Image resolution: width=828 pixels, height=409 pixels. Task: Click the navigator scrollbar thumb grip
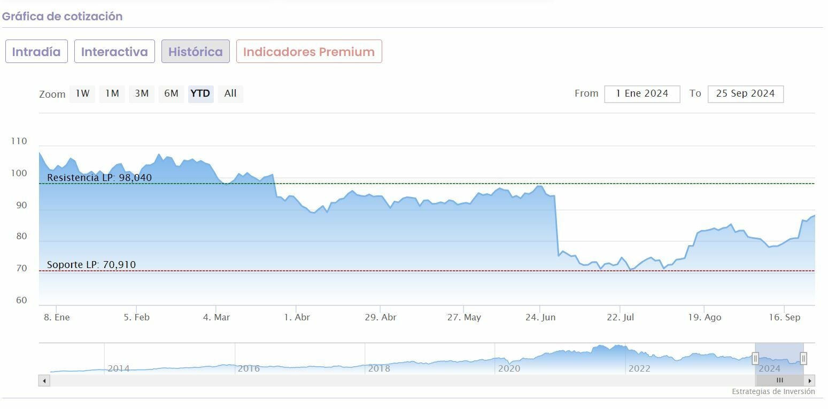779,381
